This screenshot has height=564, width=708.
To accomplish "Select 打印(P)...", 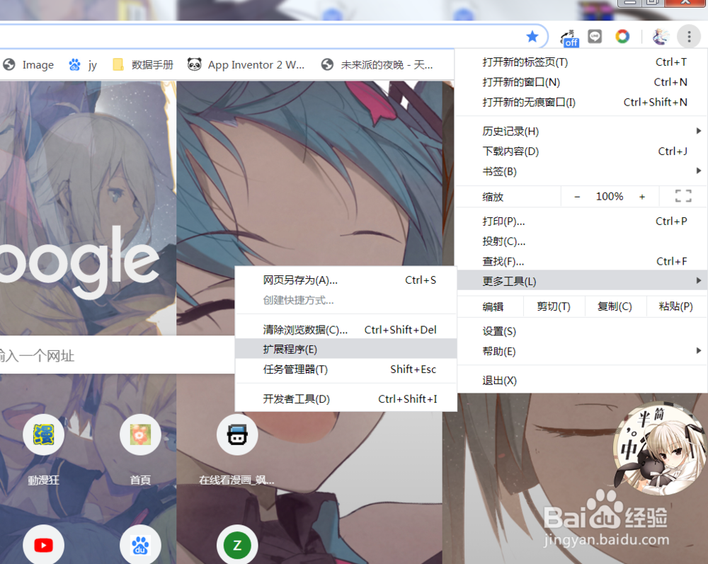I will (x=581, y=221).
